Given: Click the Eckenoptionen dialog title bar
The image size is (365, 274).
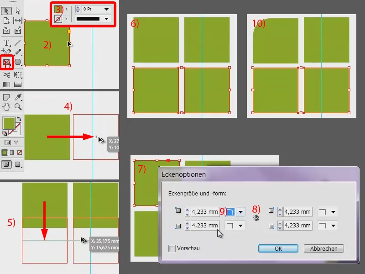Looking at the screenshot, I should [x=258, y=174].
